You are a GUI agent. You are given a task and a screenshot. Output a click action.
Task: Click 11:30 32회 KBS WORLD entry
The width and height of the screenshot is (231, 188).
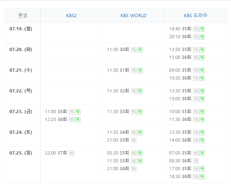(118, 91)
